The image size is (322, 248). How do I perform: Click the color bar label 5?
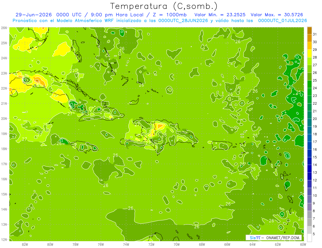coord(314,234)
